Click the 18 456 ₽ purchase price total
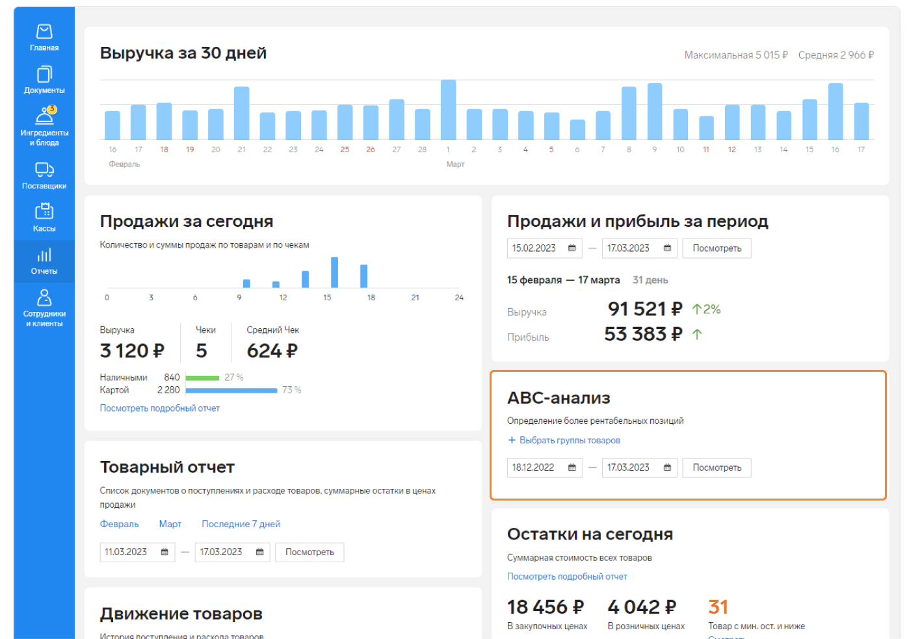Viewport: 922px width, 639px height. (546, 607)
